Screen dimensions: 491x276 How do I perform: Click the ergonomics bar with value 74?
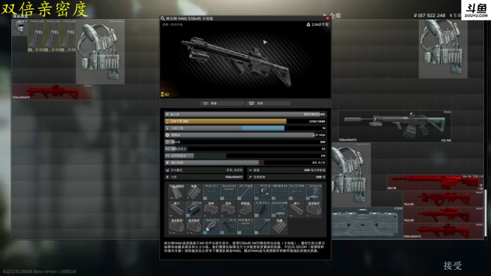[x=245, y=128]
